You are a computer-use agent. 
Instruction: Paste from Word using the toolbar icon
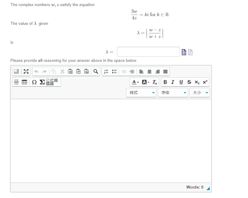click(x=86, y=71)
